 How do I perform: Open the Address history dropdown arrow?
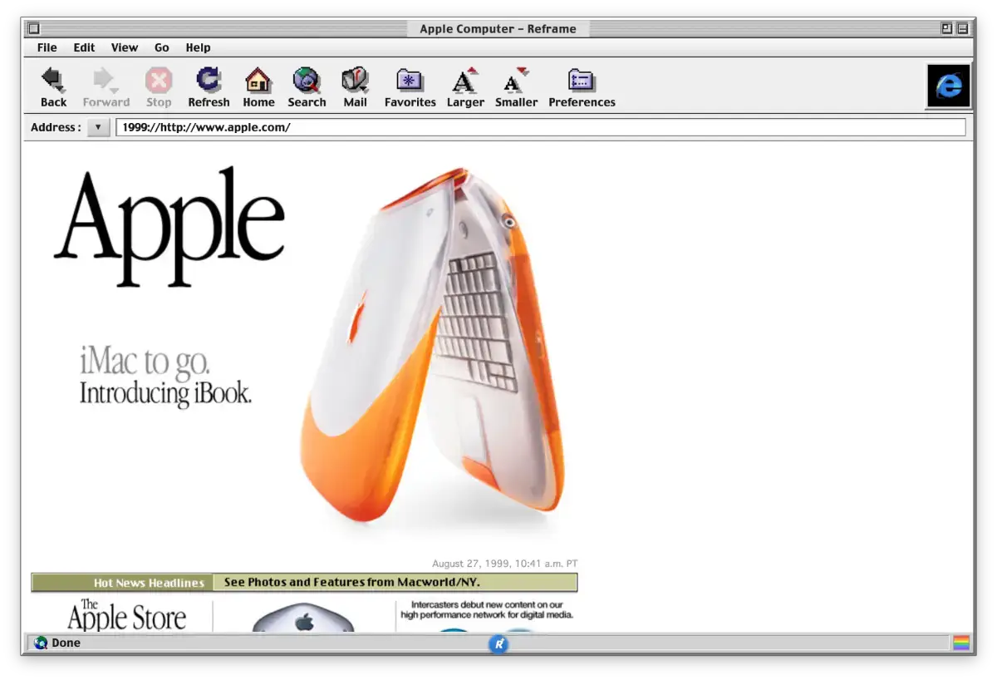pyautogui.click(x=98, y=127)
